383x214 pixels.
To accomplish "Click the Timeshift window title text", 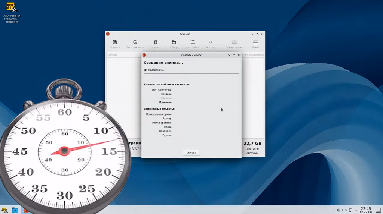I will (x=185, y=34).
